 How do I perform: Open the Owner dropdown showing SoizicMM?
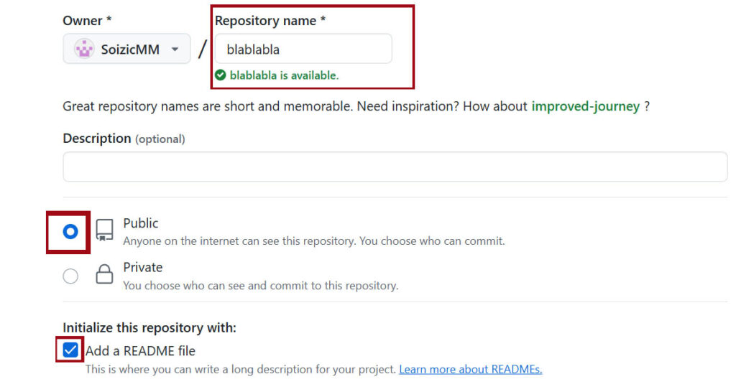(x=126, y=49)
